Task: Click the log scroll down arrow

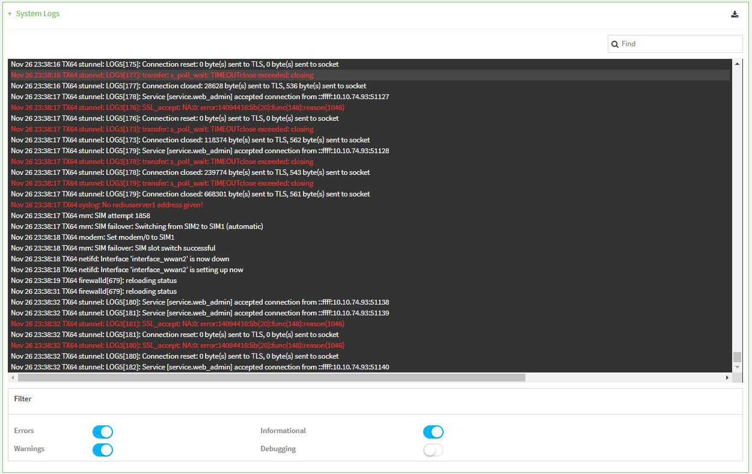Action: click(x=737, y=367)
